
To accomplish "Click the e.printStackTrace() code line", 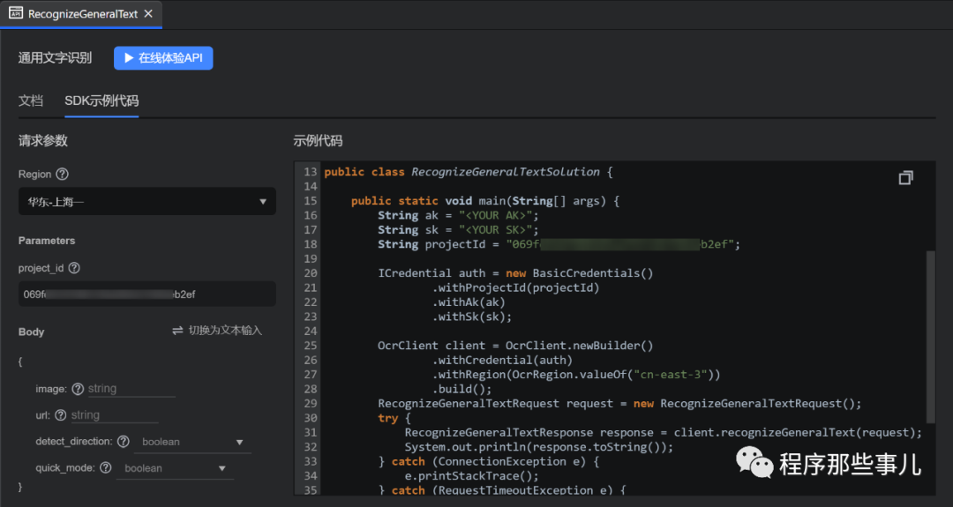I will pyautogui.click(x=471, y=476).
